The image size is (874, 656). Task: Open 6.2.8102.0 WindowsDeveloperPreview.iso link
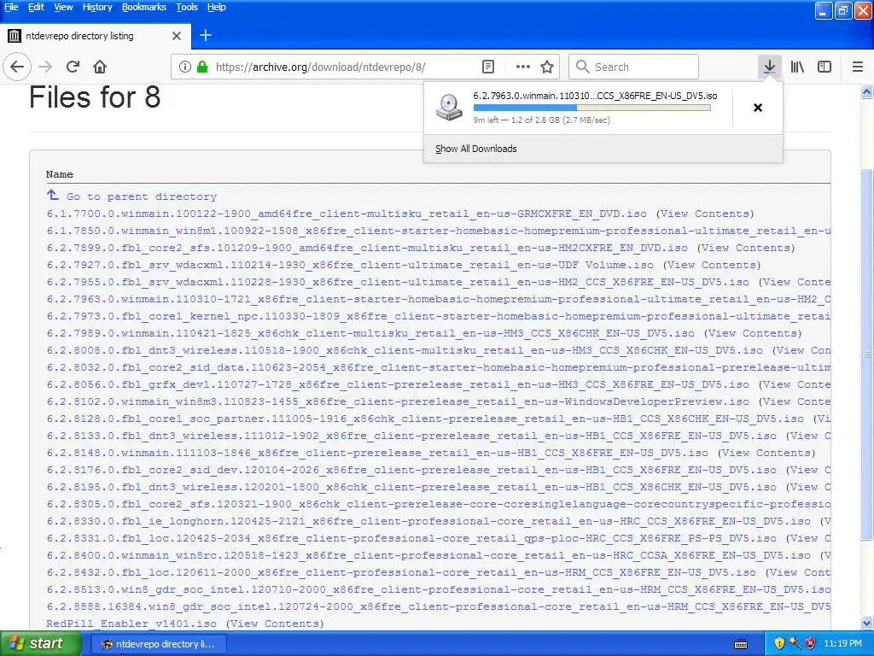[x=398, y=401]
